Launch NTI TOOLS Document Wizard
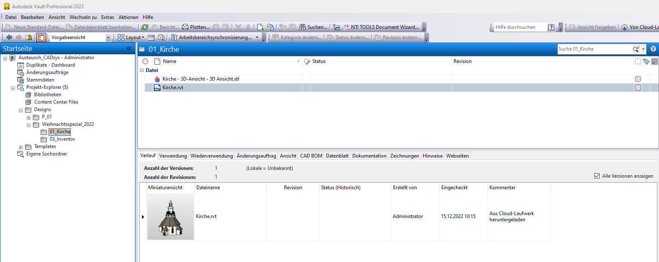The height and width of the screenshot is (262, 659). 381,27
